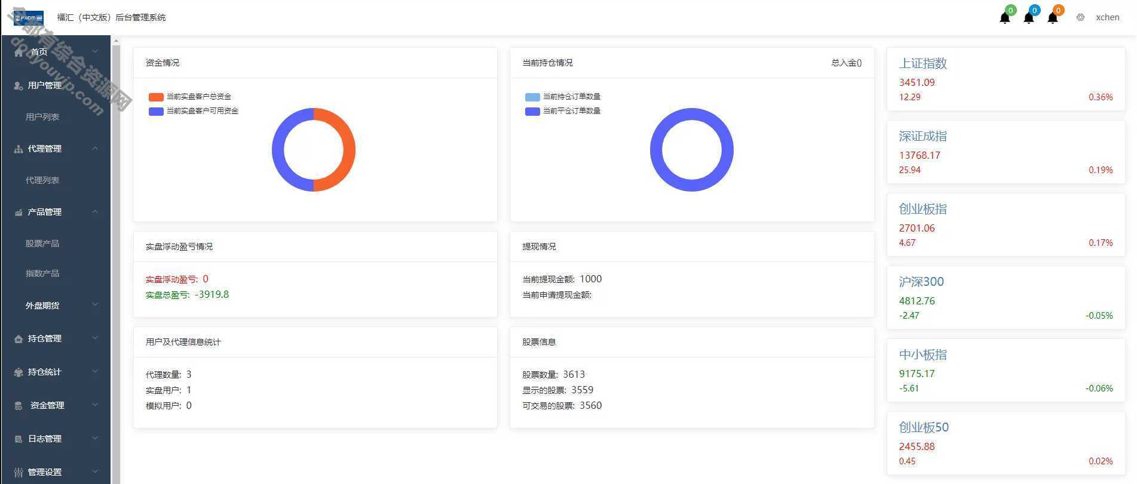Toggle legend 当前实盘客户可用资金
The image size is (1137, 484).
(x=194, y=111)
